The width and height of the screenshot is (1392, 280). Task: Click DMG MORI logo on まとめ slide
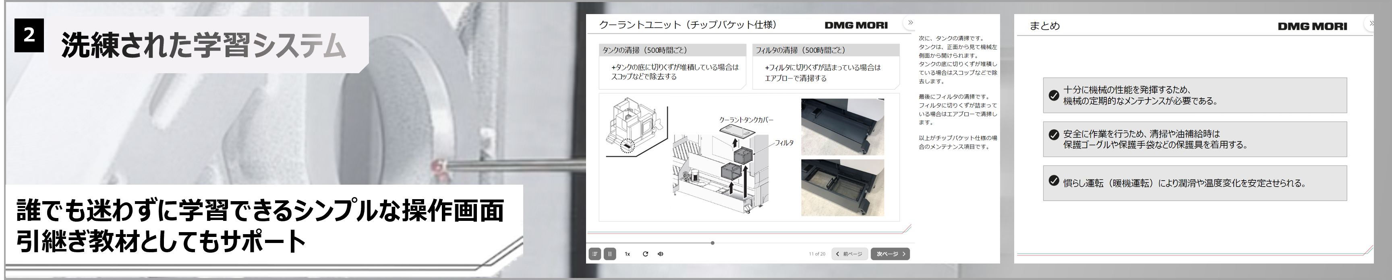1312,27
